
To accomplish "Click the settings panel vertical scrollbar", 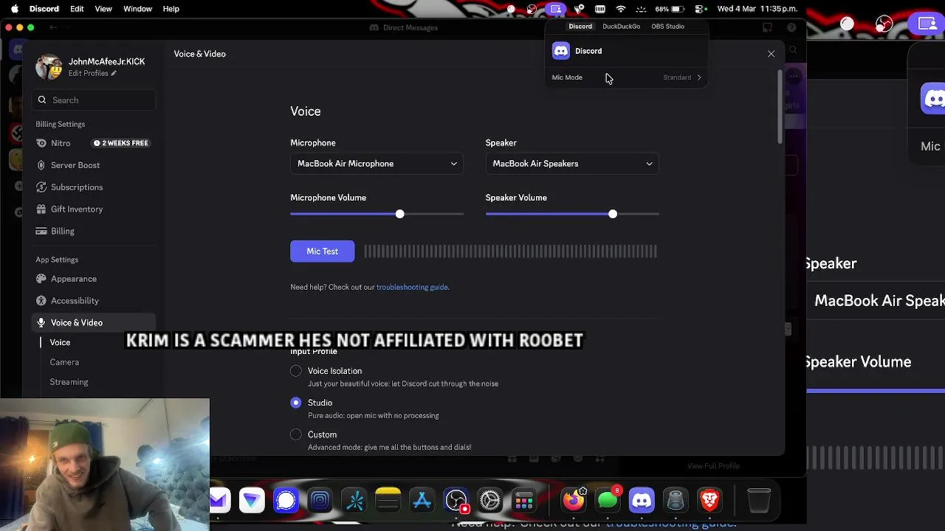I will coord(780,108).
